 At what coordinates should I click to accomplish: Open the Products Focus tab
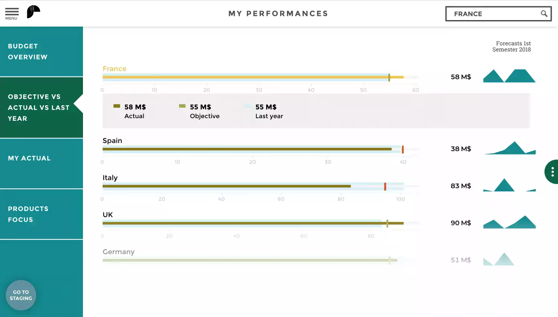coord(41,214)
